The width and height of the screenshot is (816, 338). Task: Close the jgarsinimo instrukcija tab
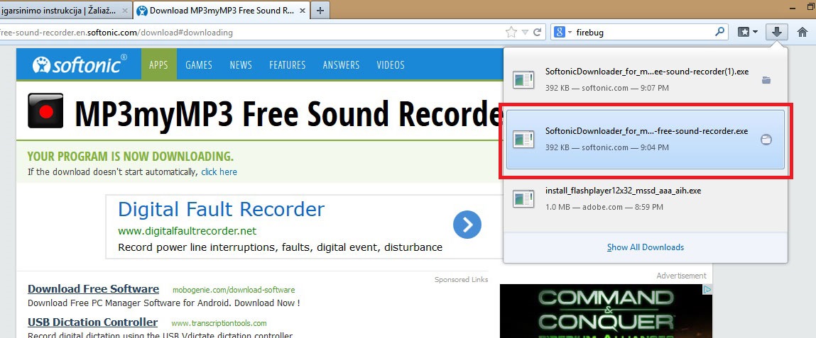[124, 11]
